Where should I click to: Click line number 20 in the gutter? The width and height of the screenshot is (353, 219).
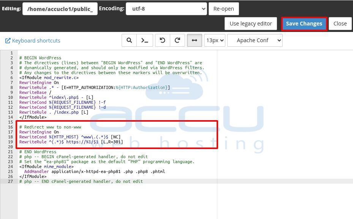10,147
